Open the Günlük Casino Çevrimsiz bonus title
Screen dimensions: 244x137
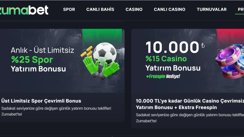[x=190, y=104]
